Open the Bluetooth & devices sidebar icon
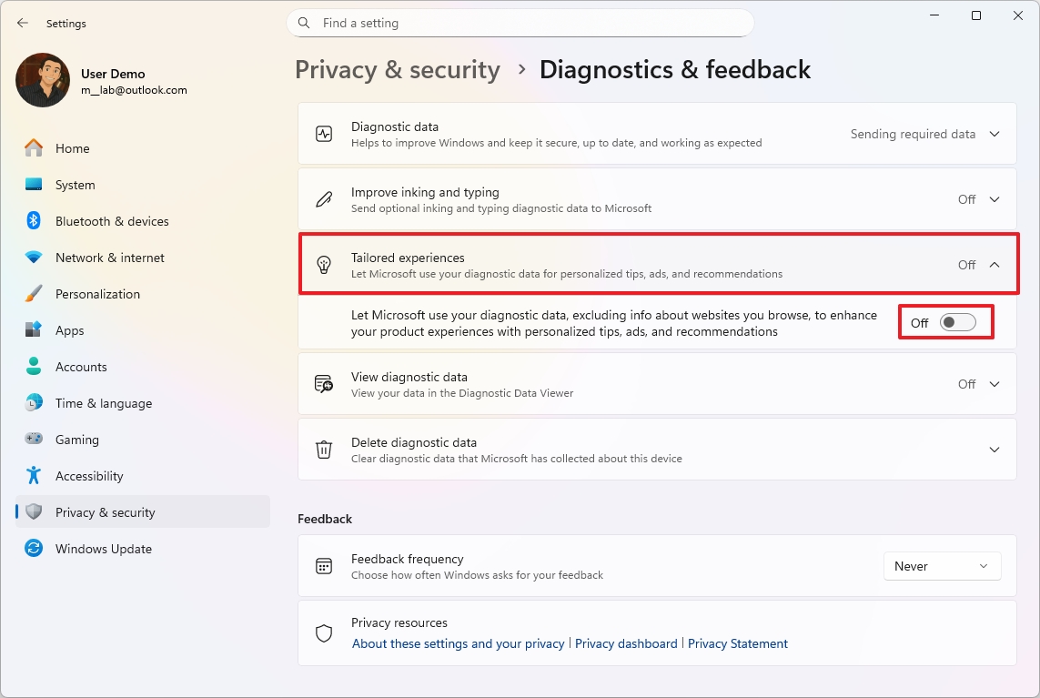 pyautogui.click(x=33, y=220)
